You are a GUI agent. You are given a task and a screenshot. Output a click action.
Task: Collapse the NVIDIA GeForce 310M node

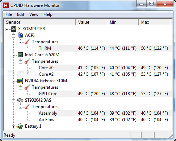13,81
